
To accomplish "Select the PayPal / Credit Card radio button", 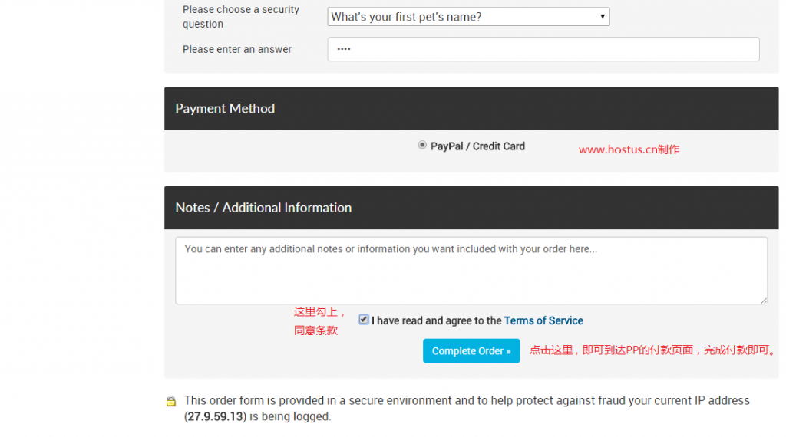I will (422, 145).
